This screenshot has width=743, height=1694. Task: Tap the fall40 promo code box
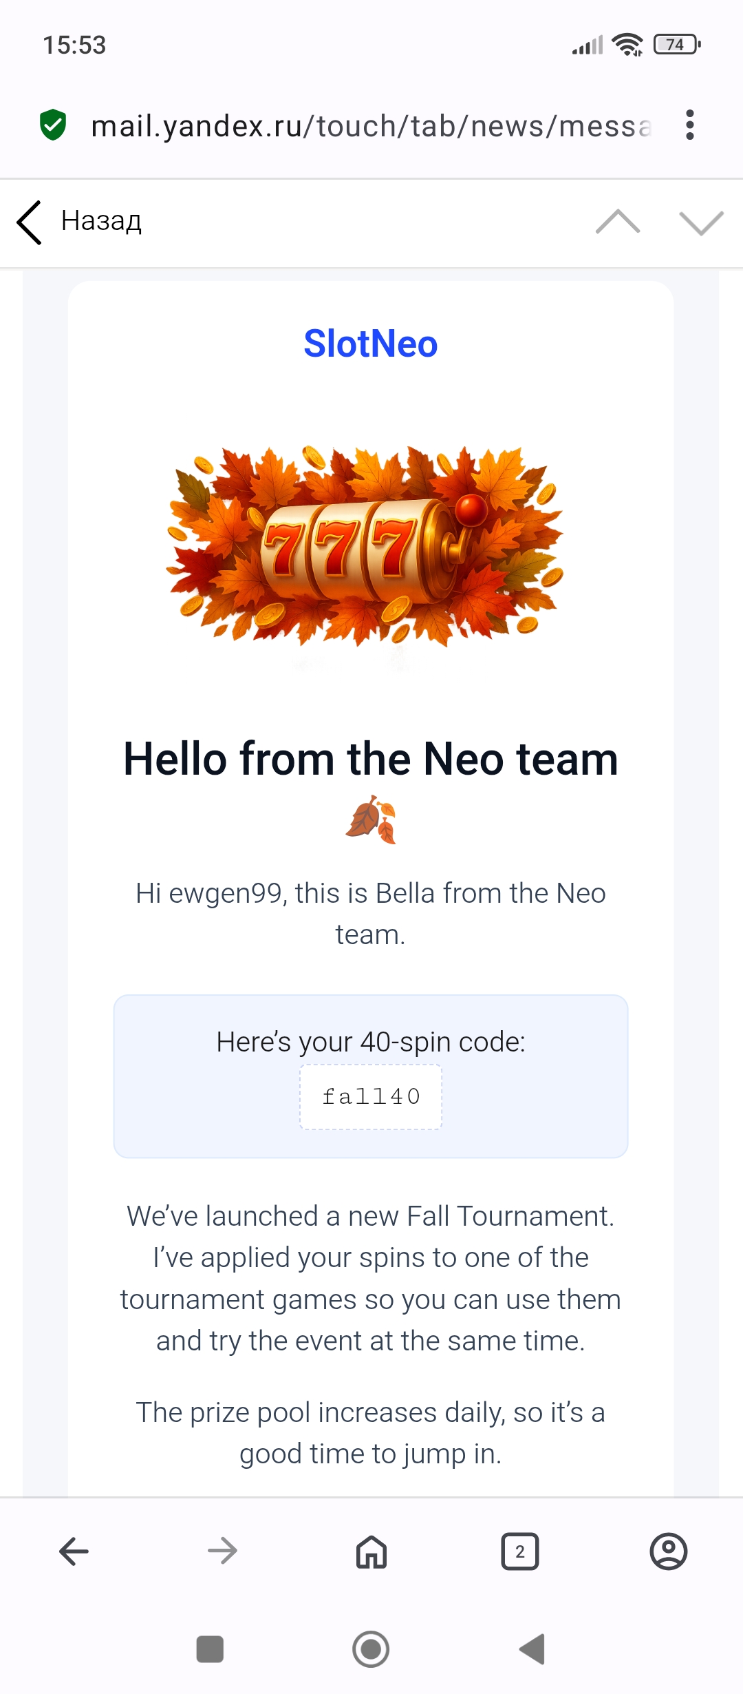pyautogui.click(x=371, y=1096)
